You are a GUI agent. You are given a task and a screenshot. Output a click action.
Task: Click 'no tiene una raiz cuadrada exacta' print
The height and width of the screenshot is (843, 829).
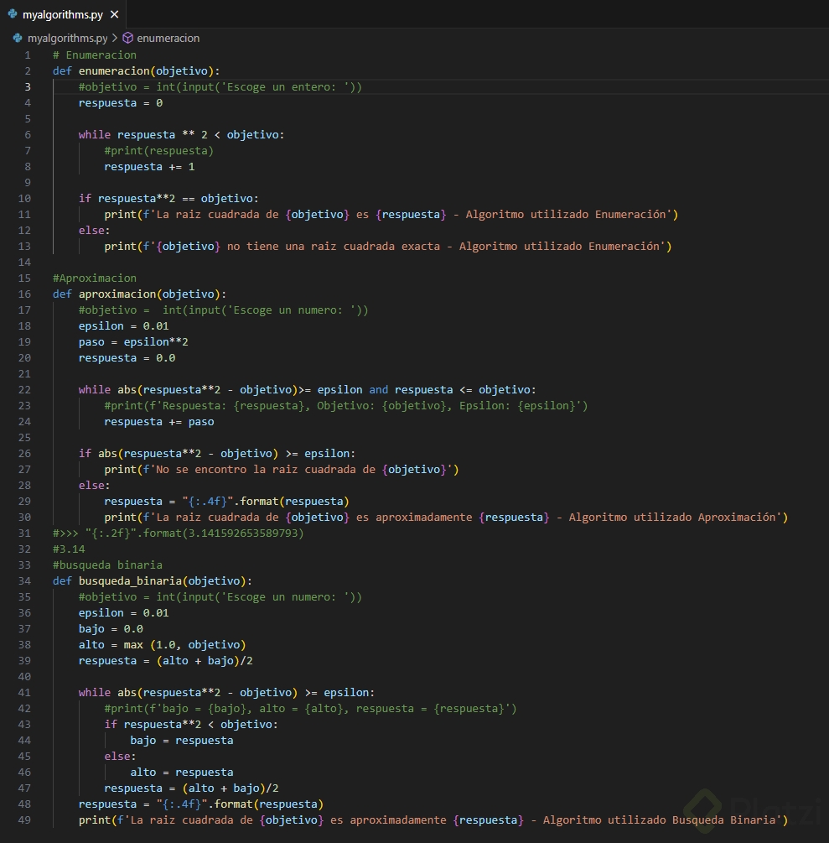[x=388, y=247]
